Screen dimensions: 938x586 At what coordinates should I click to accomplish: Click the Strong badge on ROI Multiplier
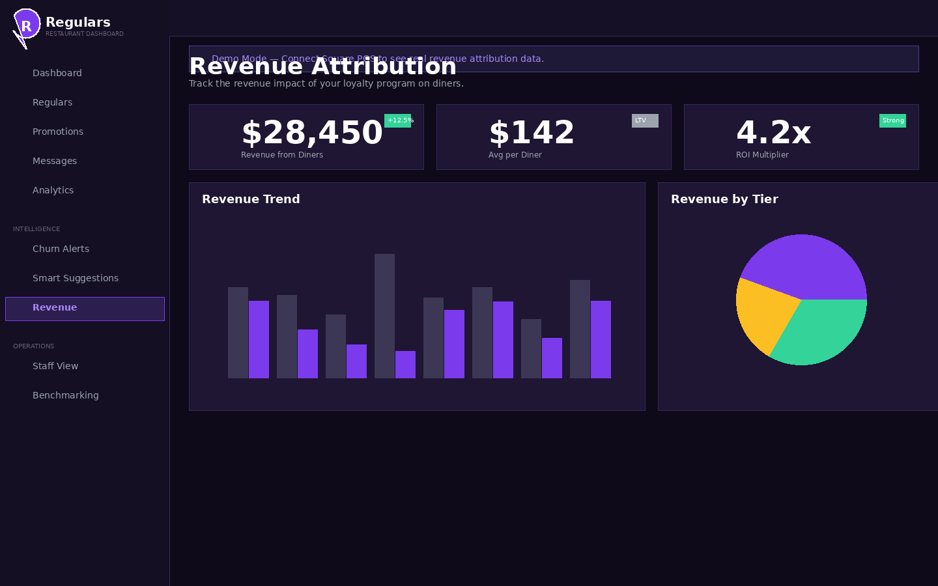[892, 120]
